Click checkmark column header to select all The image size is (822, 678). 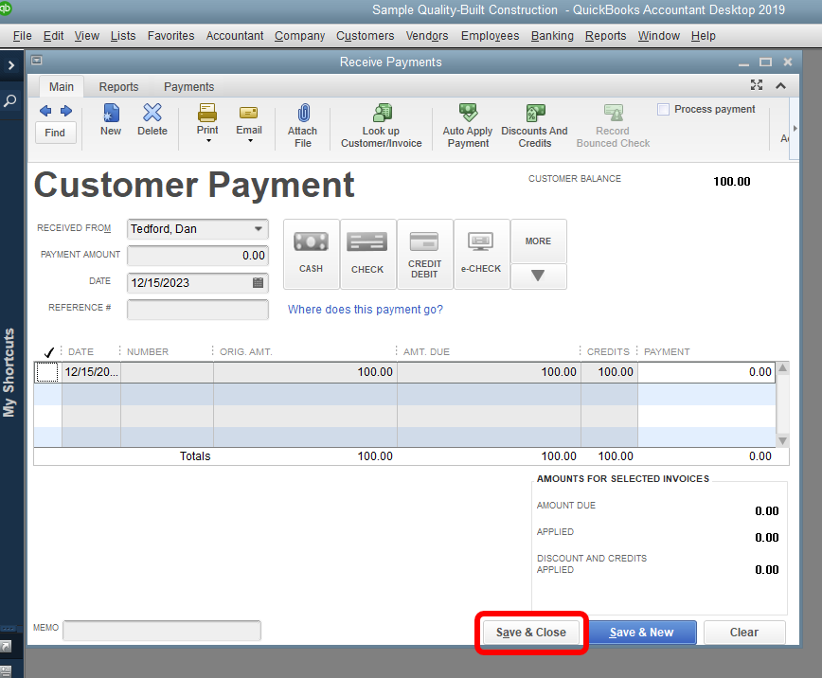[48, 352]
